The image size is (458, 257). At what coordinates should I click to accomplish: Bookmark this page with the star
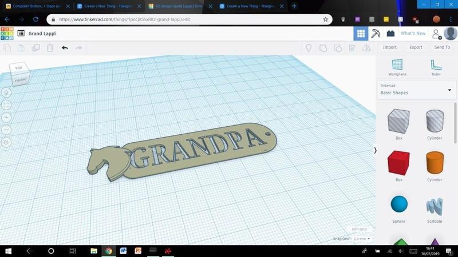325,19
